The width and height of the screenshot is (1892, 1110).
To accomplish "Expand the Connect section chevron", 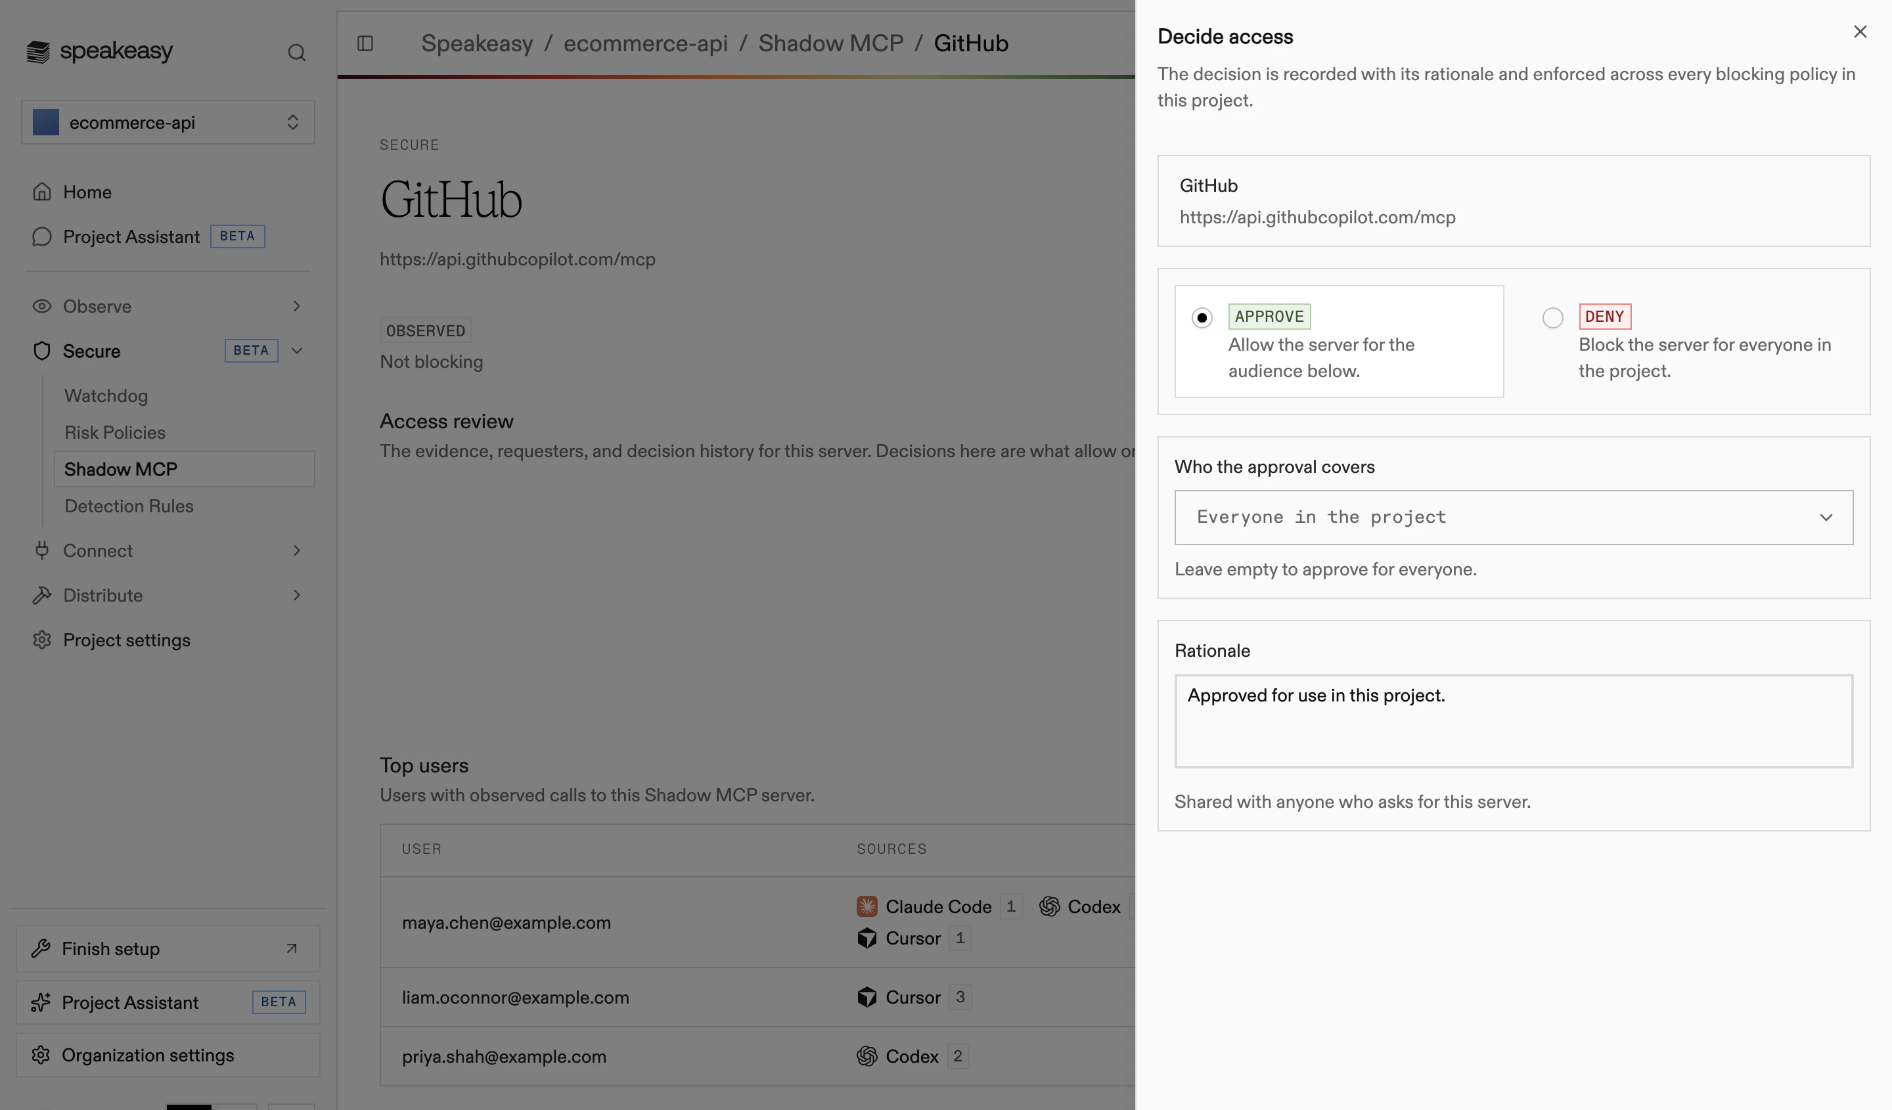I will [x=296, y=550].
